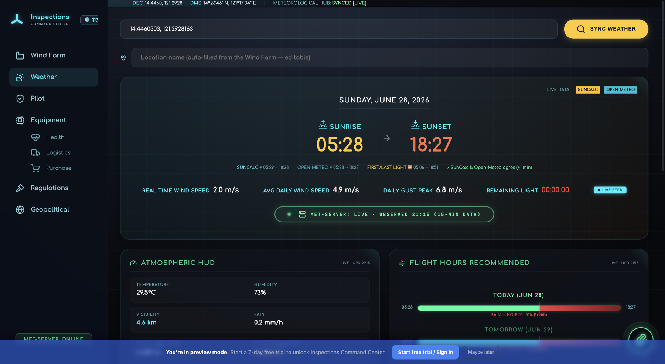The height and width of the screenshot is (364, 665).
Task: Click the LIVE FEED indicator badge
Action: (610, 190)
